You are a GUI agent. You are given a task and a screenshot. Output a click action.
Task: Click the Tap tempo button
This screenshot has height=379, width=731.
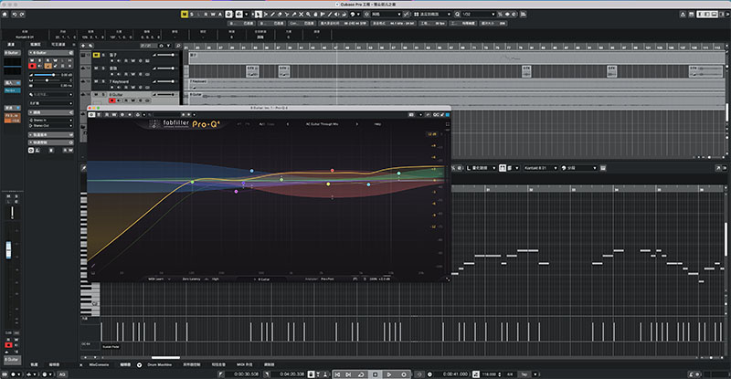pyautogui.click(x=524, y=374)
